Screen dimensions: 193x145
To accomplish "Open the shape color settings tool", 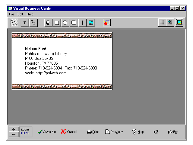I will point(107,23).
